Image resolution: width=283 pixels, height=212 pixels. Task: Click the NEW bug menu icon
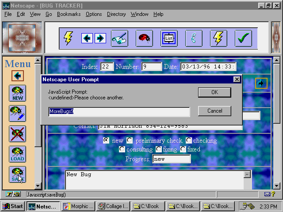pos(18,93)
